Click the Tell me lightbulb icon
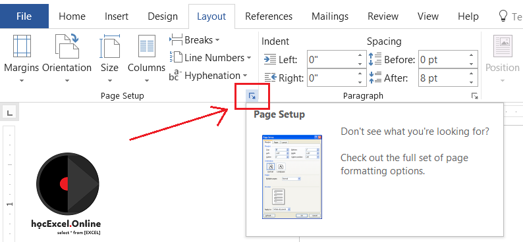This screenshot has height=242, width=523. [503, 16]
